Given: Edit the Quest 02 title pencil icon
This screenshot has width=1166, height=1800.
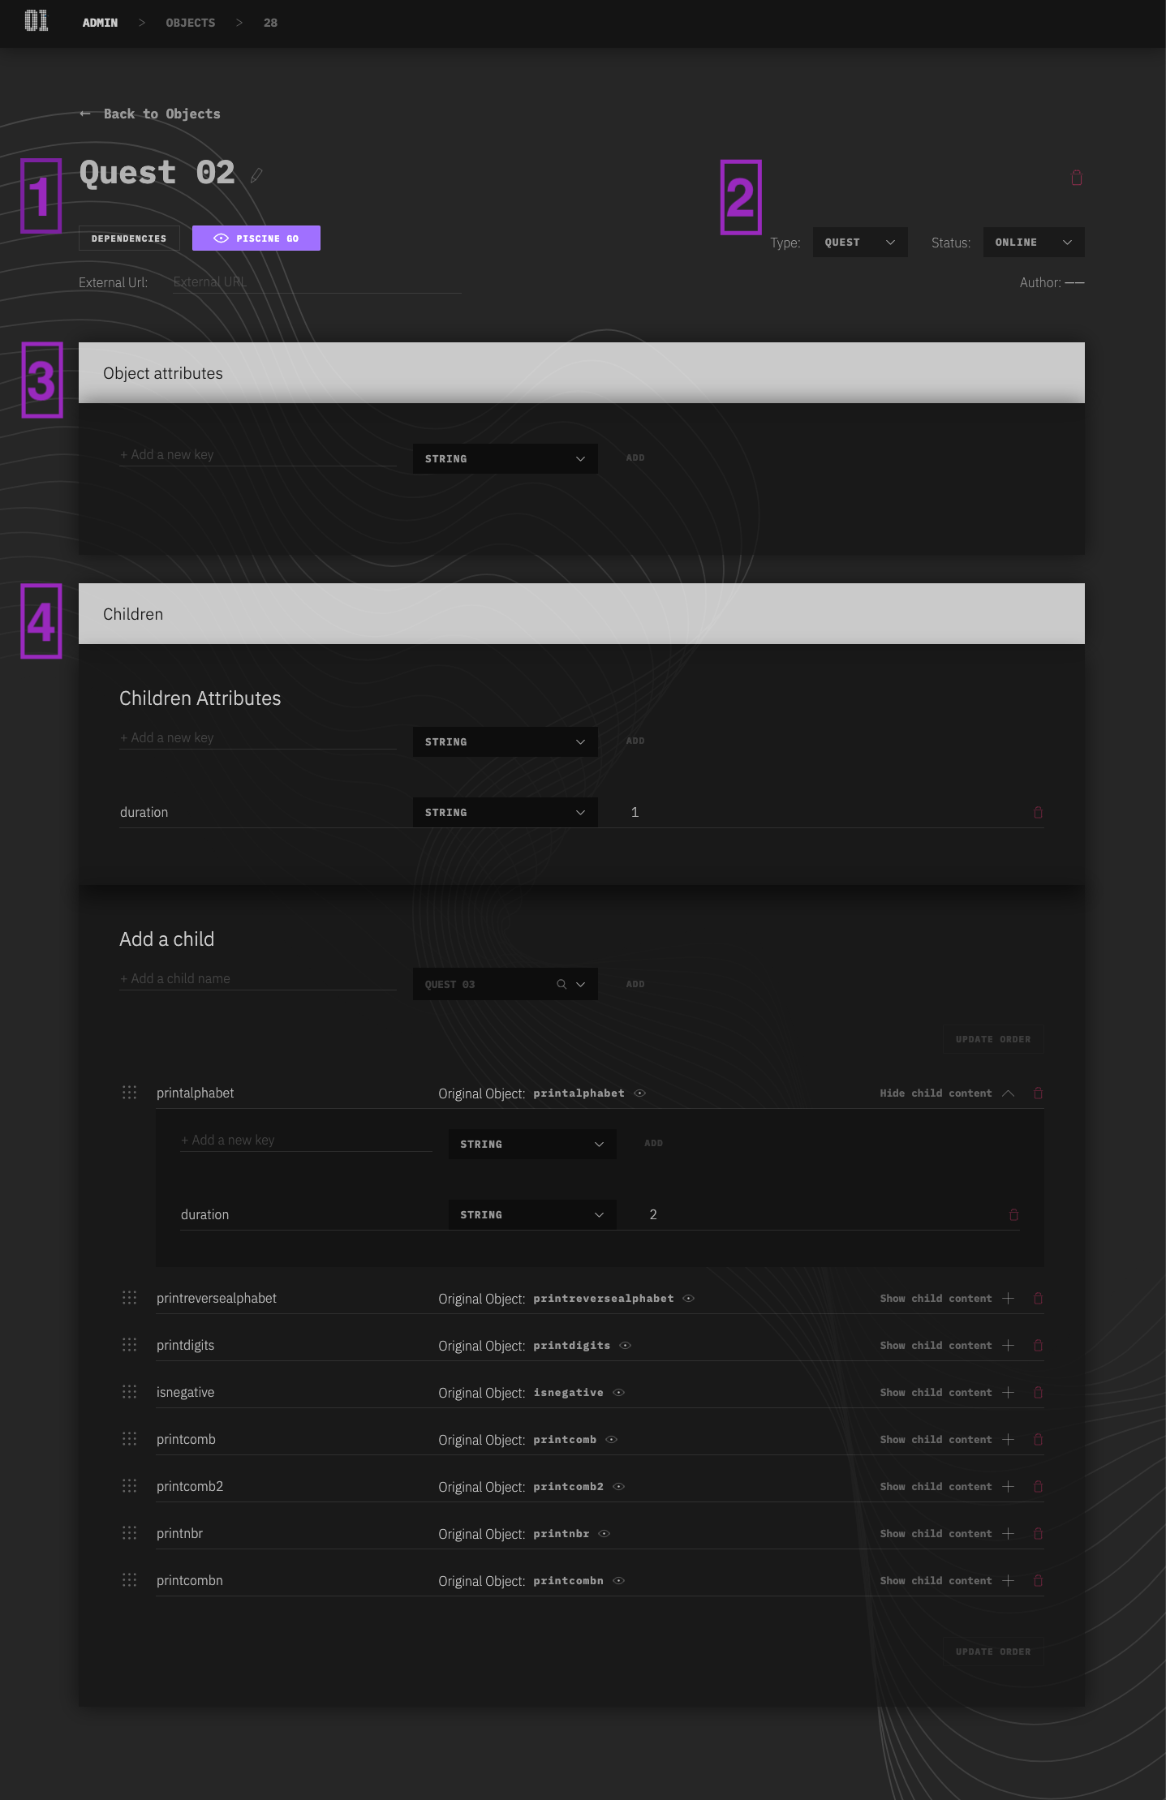Looking at the screenshot, I should [256, 175].
